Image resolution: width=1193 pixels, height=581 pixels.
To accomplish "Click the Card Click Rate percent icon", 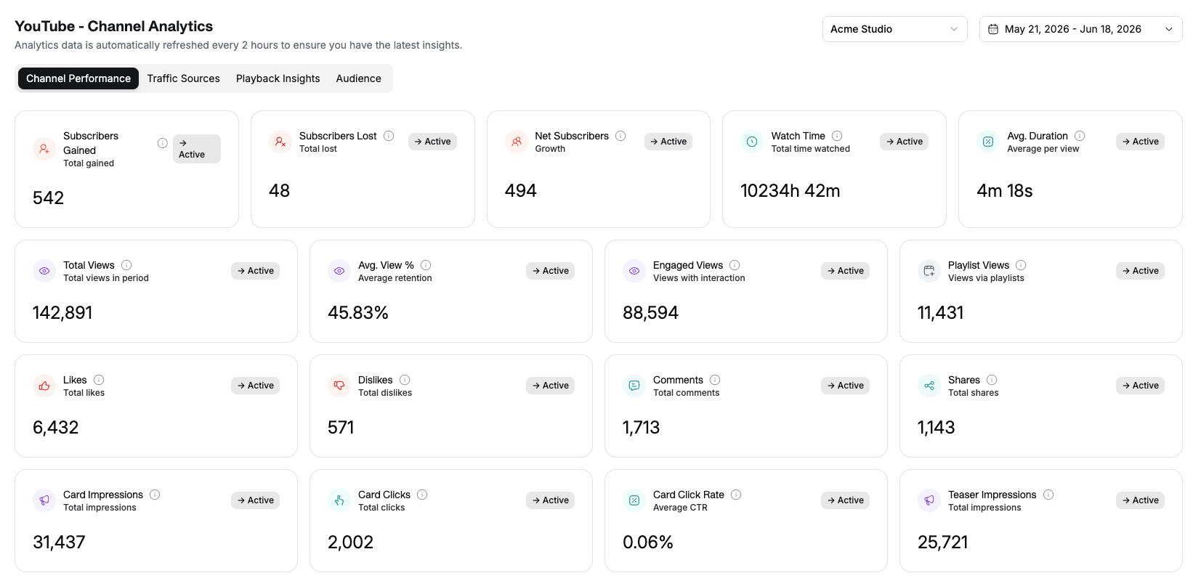I will (634, 500).
